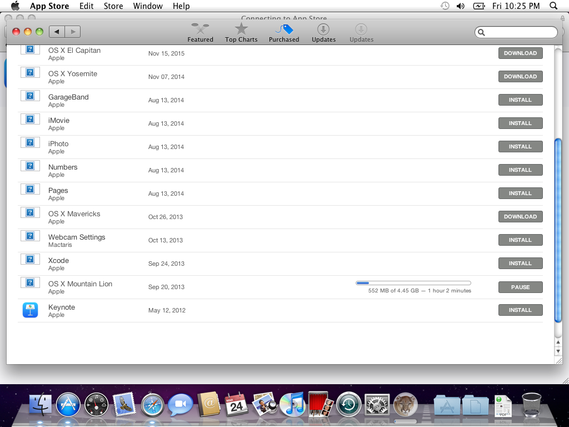Click the vertical scrollbar thumb

coord(558,230)
